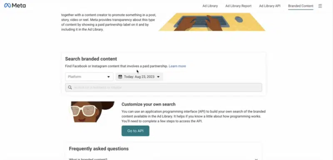Open the hamburger menu icon
This screenshot has height=160, width=333.
click(320, 6)
